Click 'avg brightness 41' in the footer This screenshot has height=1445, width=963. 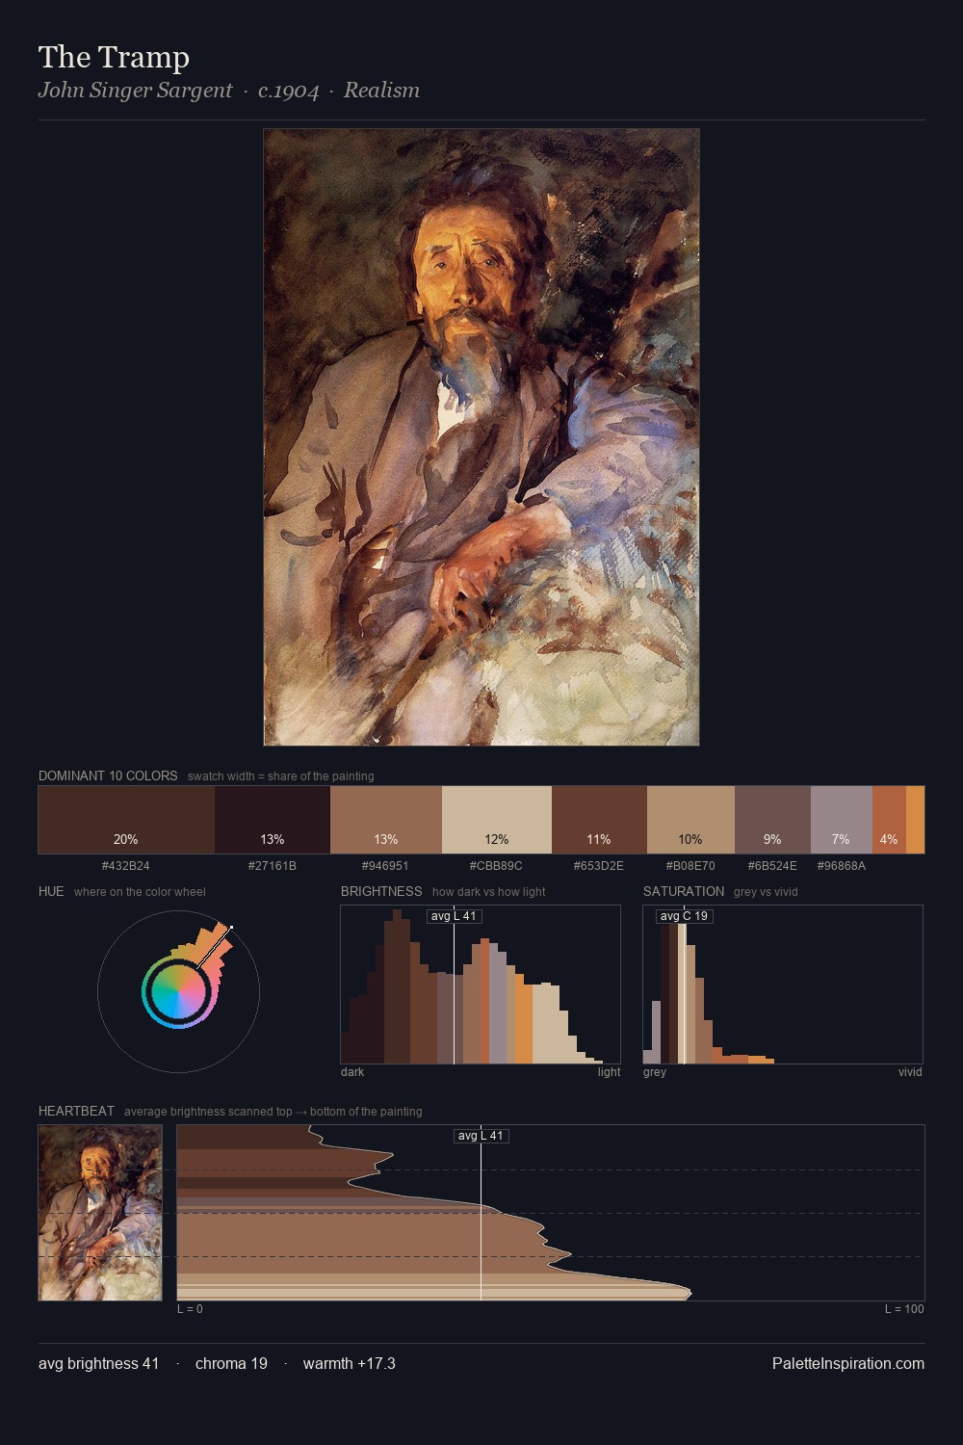tap(99, 1363)
